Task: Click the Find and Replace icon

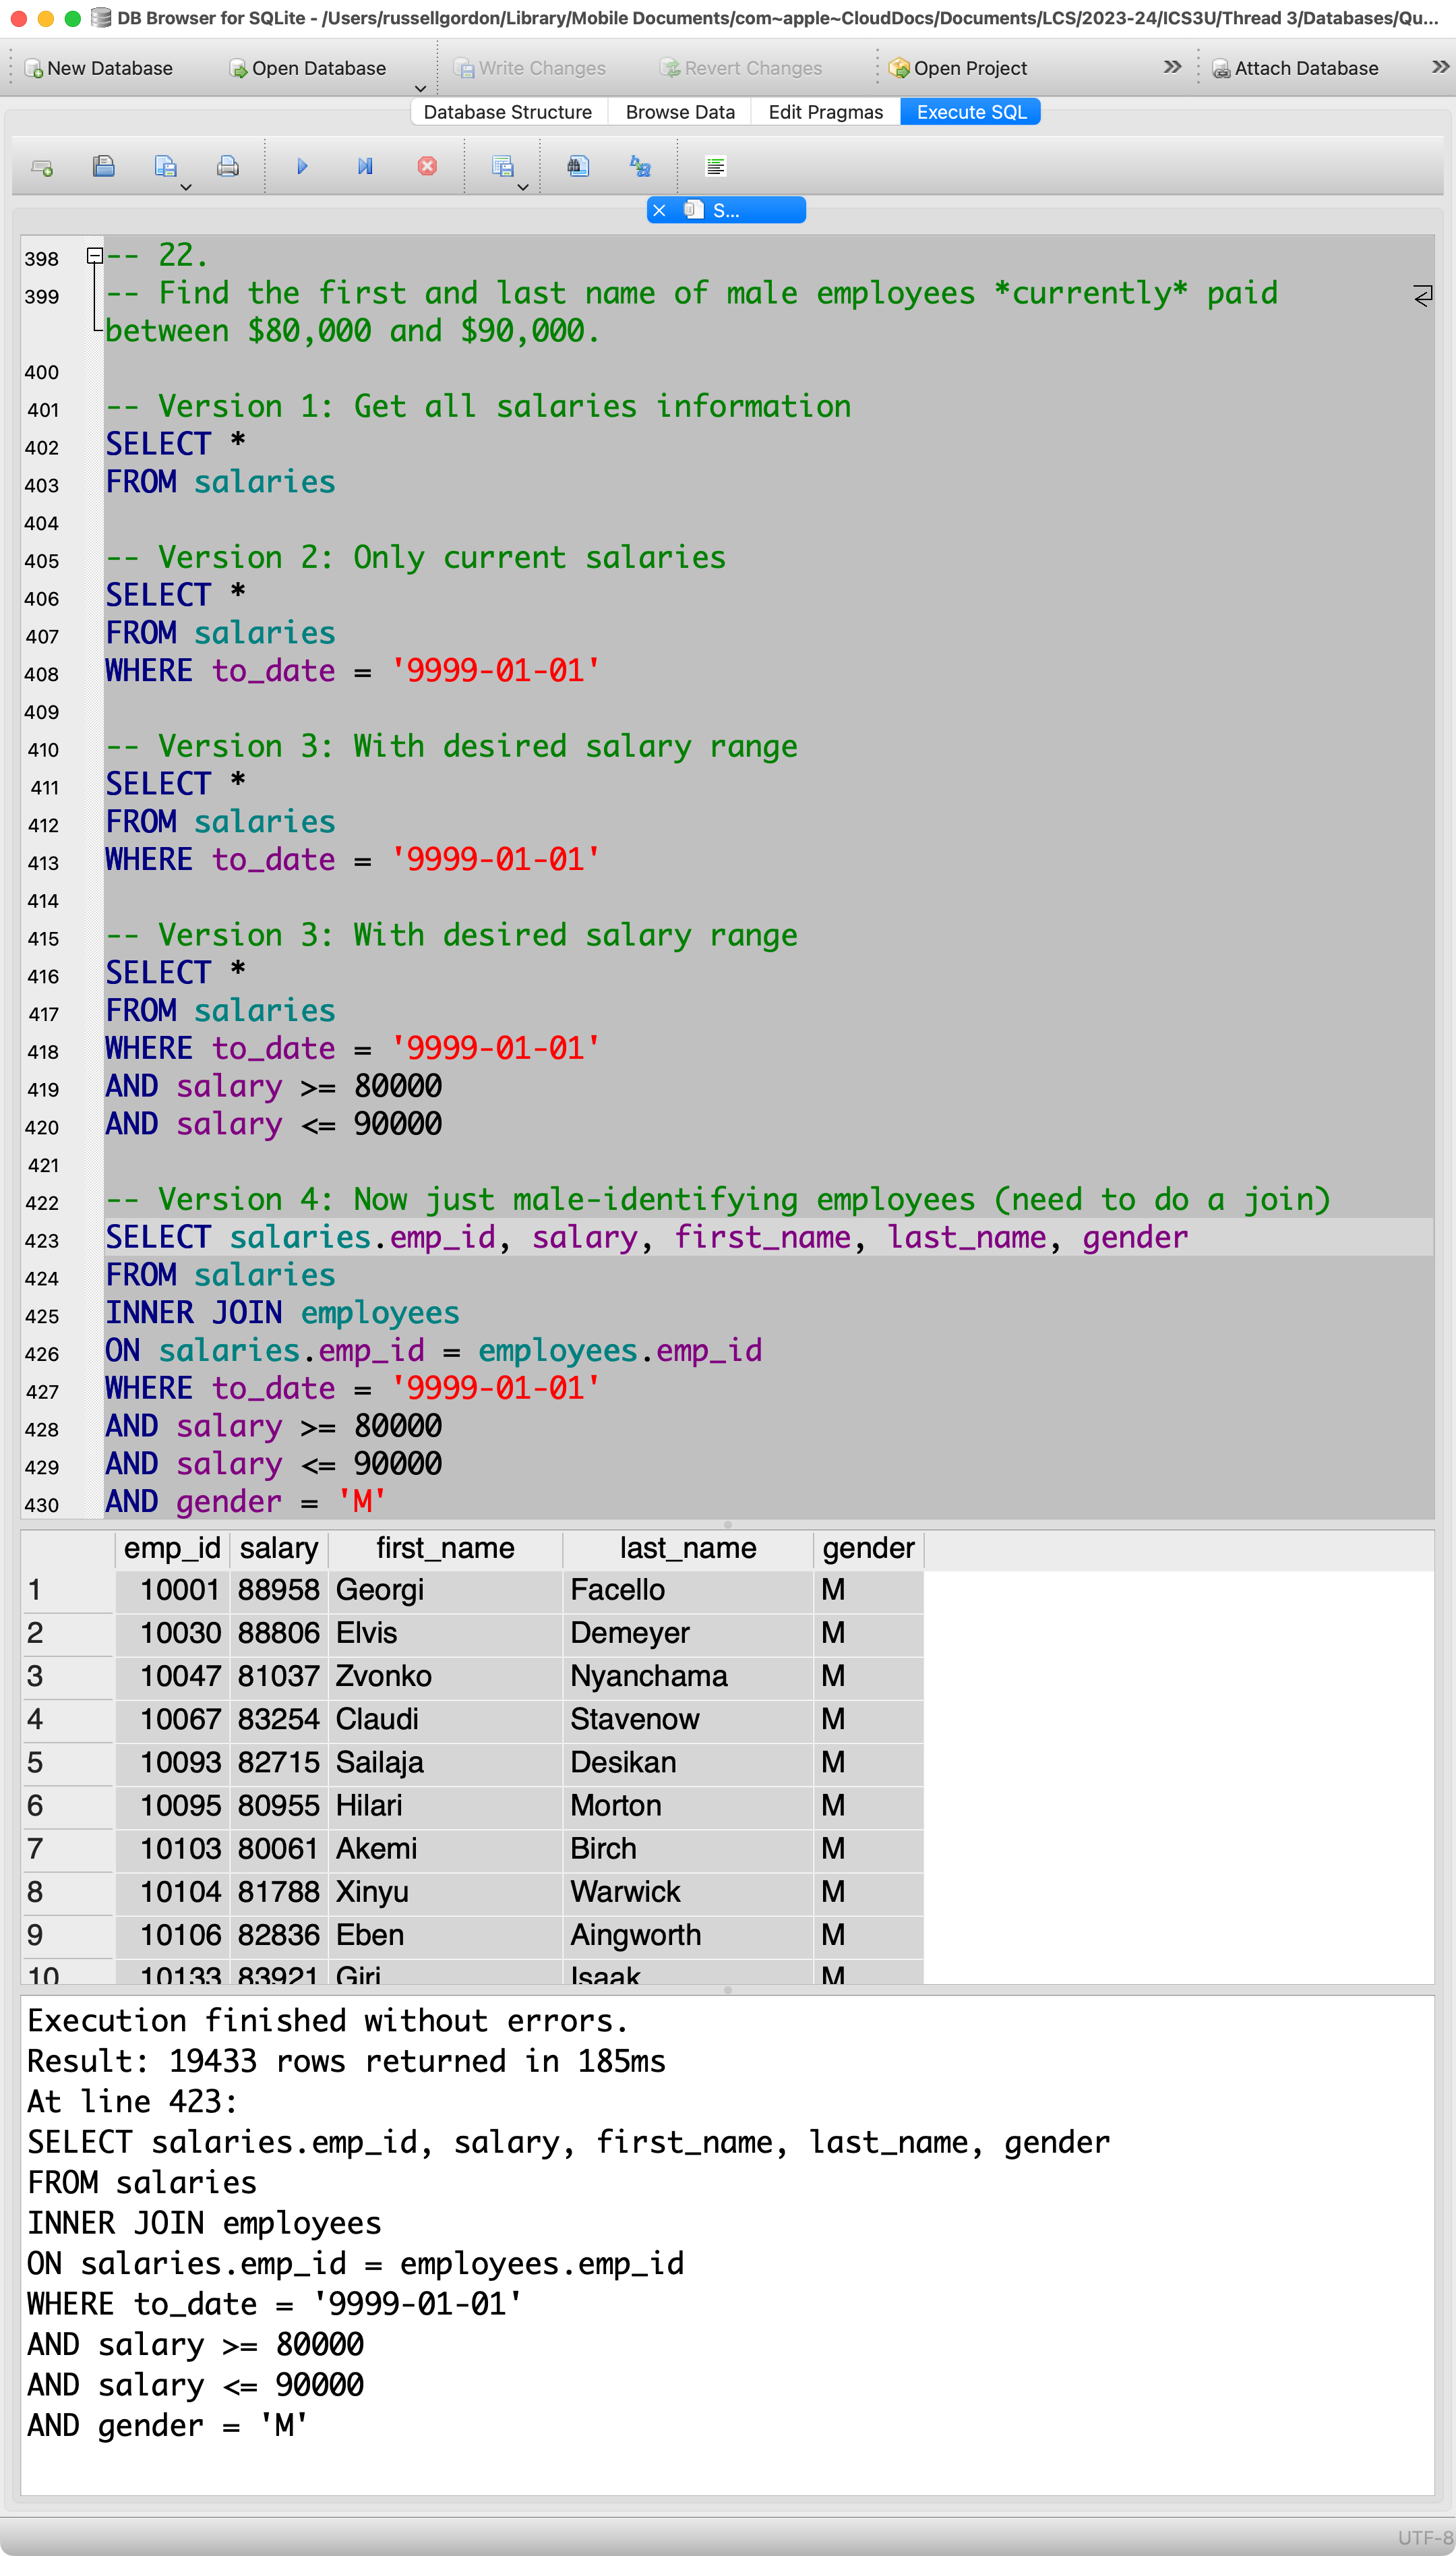Action: [x=640, y=167]
